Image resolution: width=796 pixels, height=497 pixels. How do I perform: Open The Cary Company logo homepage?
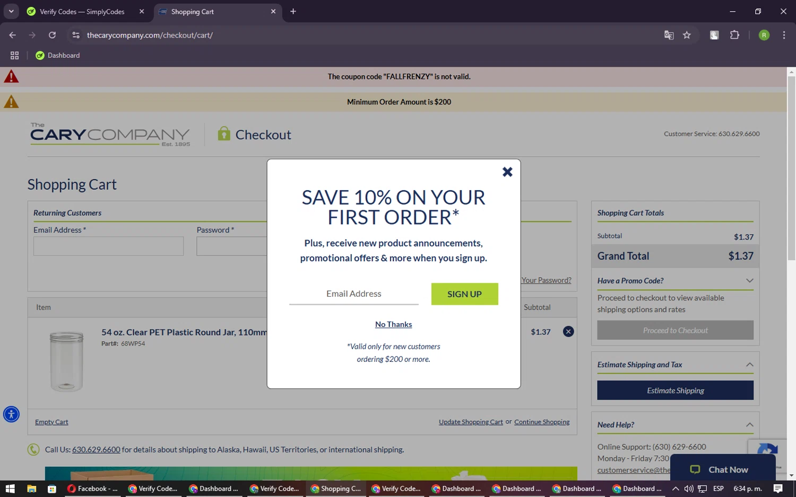[110, 135]
